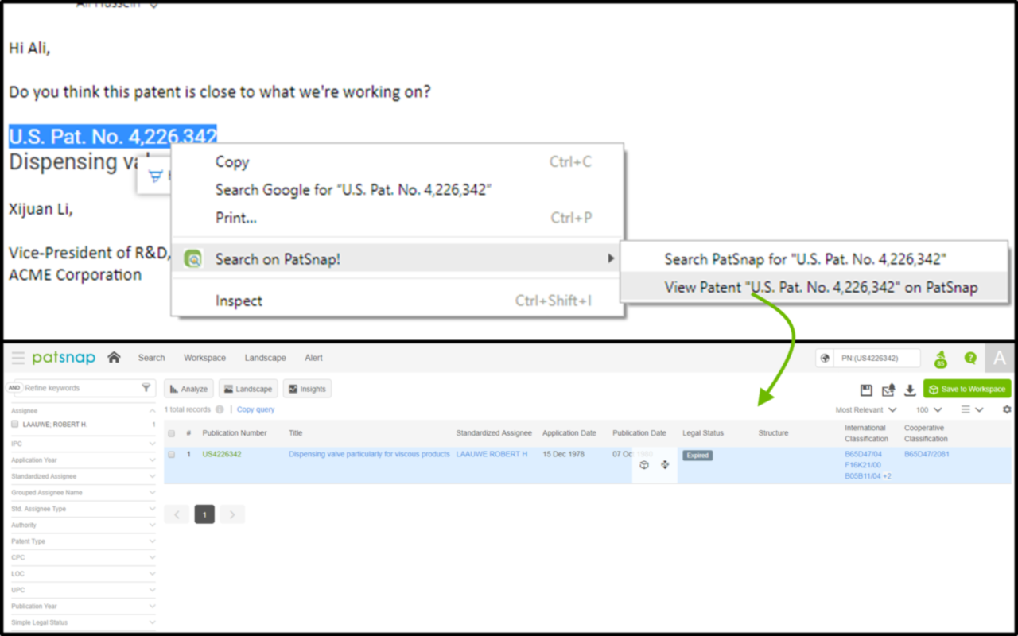The height and width of the screenshot is (636, 1018).
Task: Click the filter funnel icon in Refine keywords
Action: (146, 388)
